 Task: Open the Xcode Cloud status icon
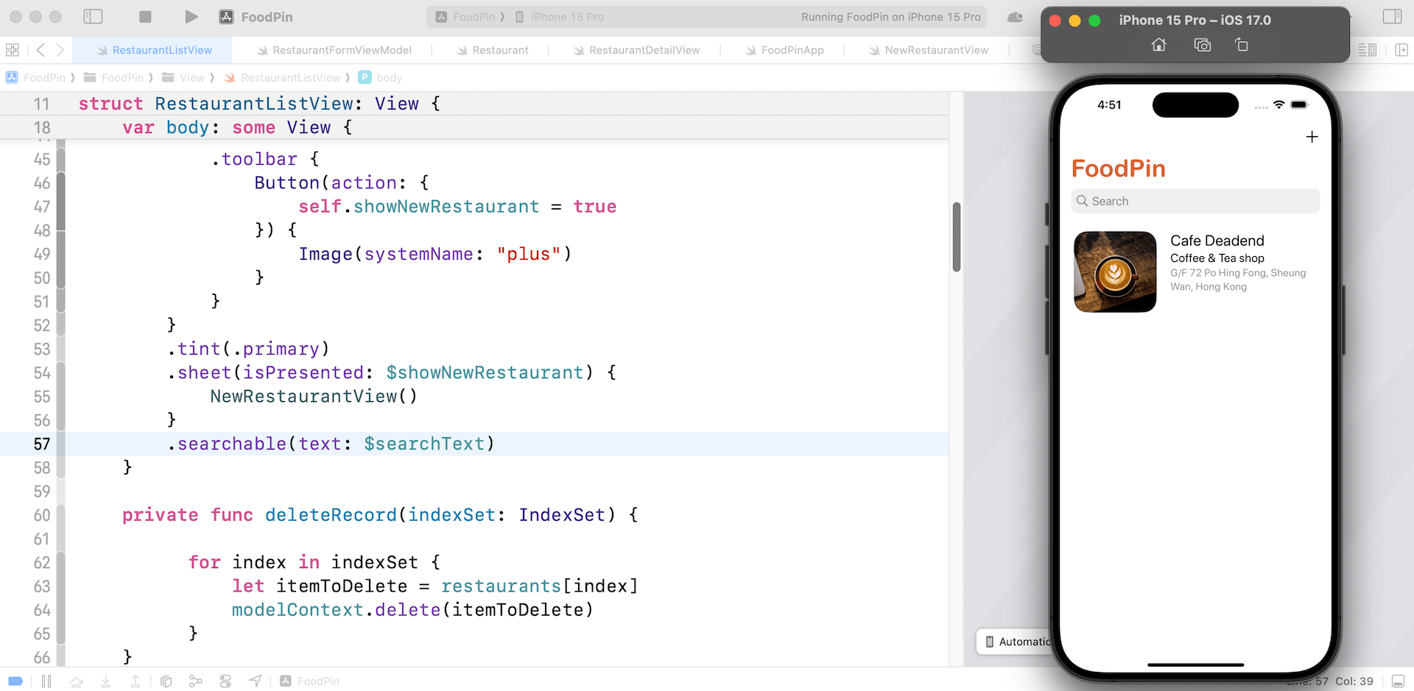[x=1015, y=17]
